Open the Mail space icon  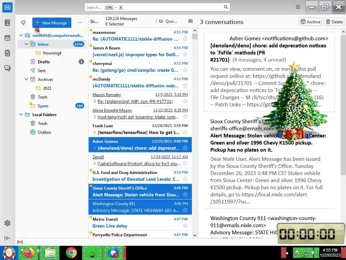pos(7,7)
